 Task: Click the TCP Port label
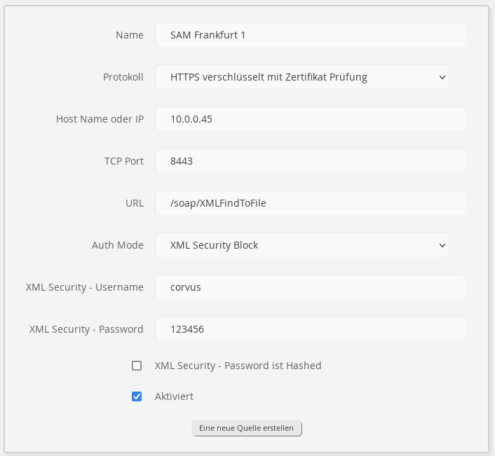coord(123,161)
